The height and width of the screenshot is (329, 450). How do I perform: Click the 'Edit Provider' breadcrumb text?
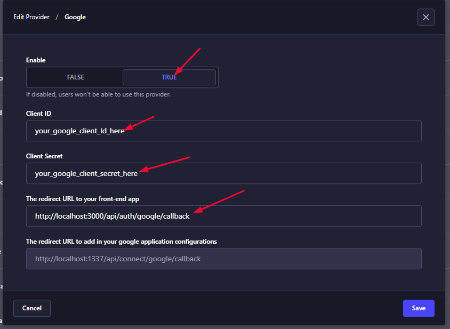(x=31, y=17)
